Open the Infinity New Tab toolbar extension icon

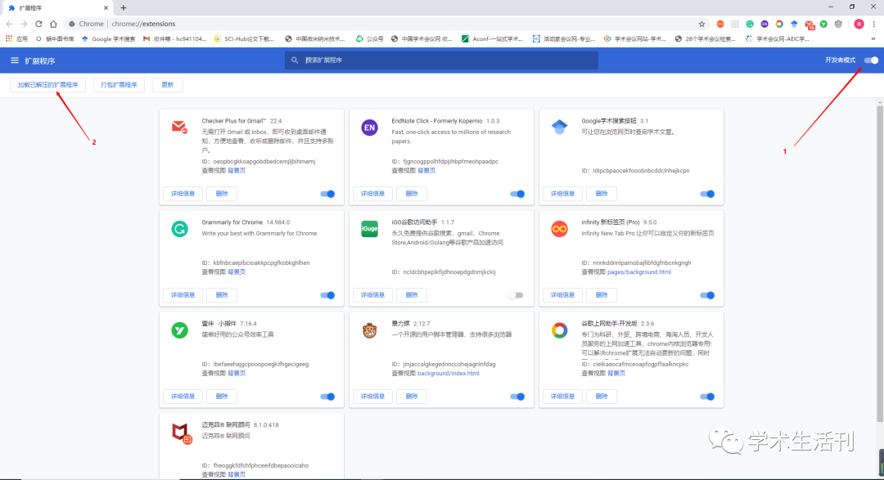tap(720, 24)
